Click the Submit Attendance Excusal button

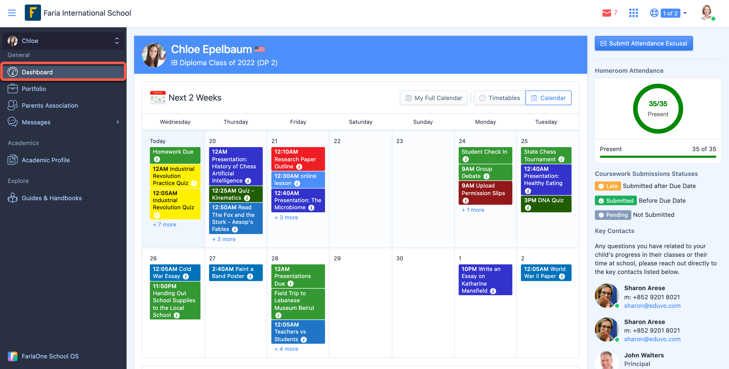coord(643,43)
